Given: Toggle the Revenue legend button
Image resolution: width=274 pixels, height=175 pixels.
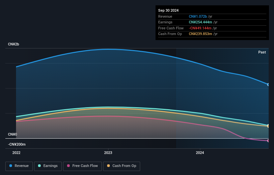Looking at the screenshot, I should 19,166.
